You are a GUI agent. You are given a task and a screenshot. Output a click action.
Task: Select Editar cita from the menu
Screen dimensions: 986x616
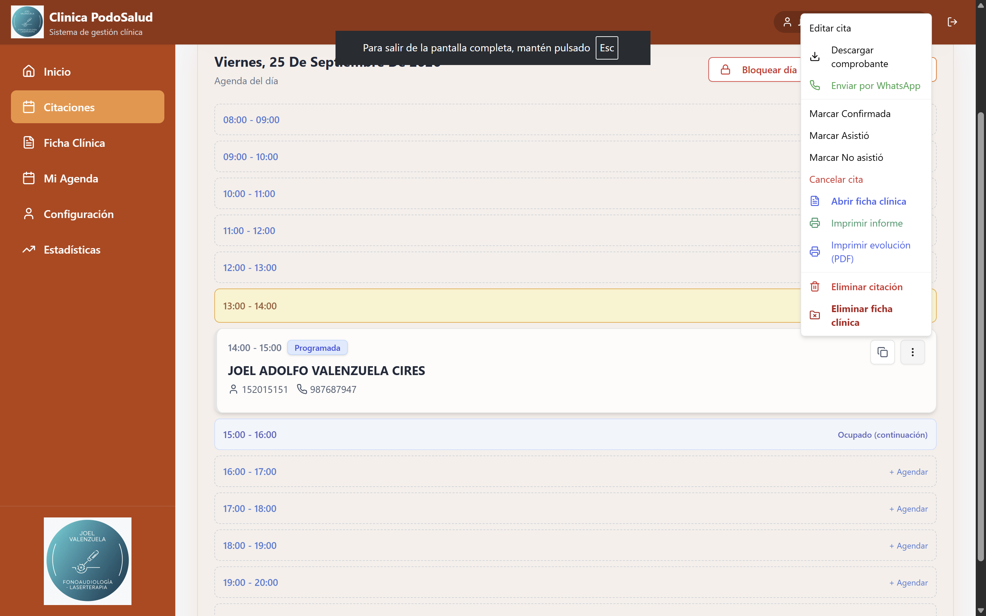(866, 28)
